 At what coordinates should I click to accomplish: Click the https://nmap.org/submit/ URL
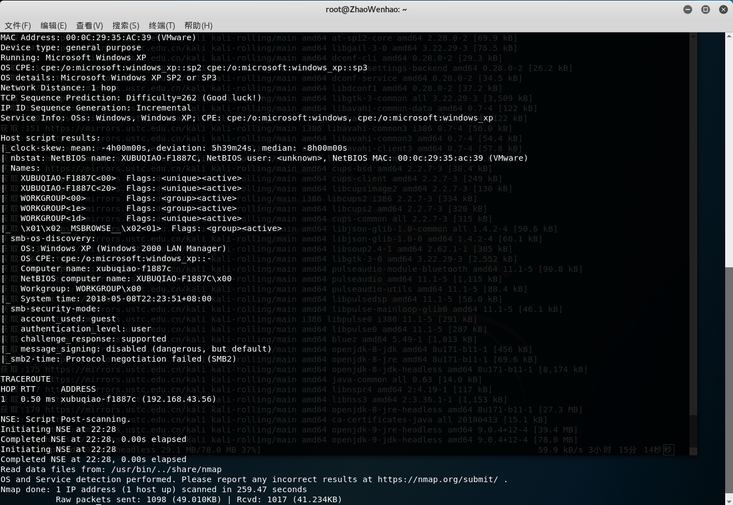pyautogui.click(x=437, y=479)
